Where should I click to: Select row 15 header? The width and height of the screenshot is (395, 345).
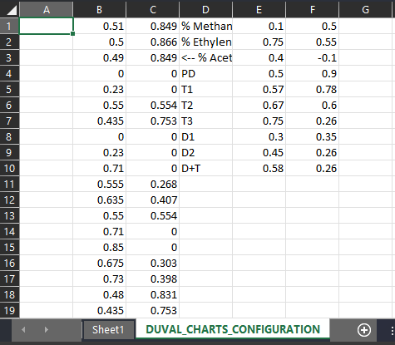coord(9,247)
